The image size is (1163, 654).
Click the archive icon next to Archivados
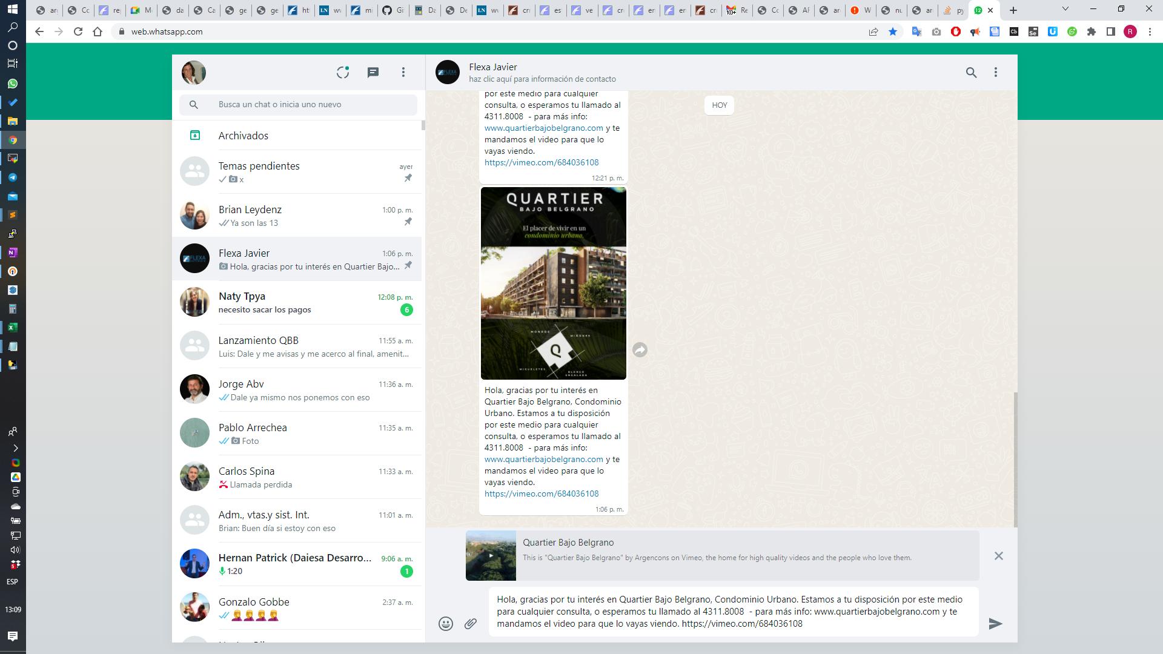pyautogui.click(x=195, y=136)
